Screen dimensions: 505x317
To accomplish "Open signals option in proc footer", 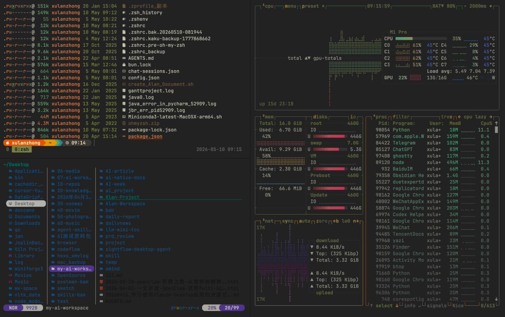I will click(436, 305).
